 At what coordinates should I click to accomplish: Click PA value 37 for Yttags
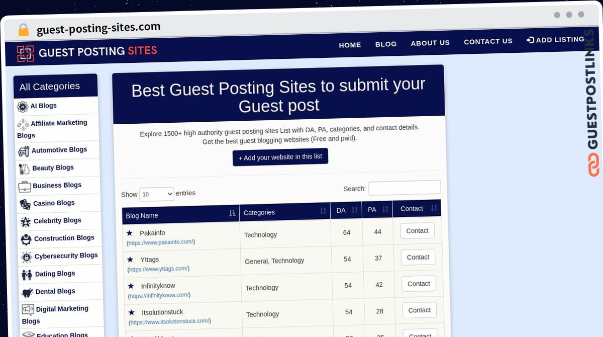click(378, 258)
